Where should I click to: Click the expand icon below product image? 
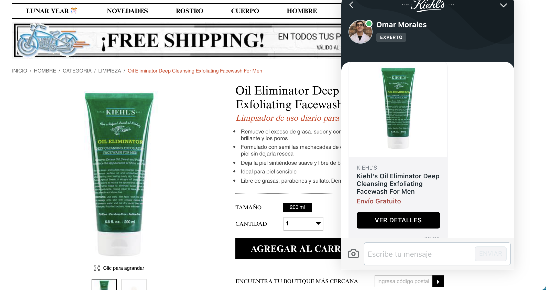[97, 268]
